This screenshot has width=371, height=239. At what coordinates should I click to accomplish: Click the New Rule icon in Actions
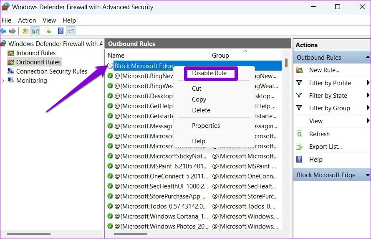(x=299, y=70)
